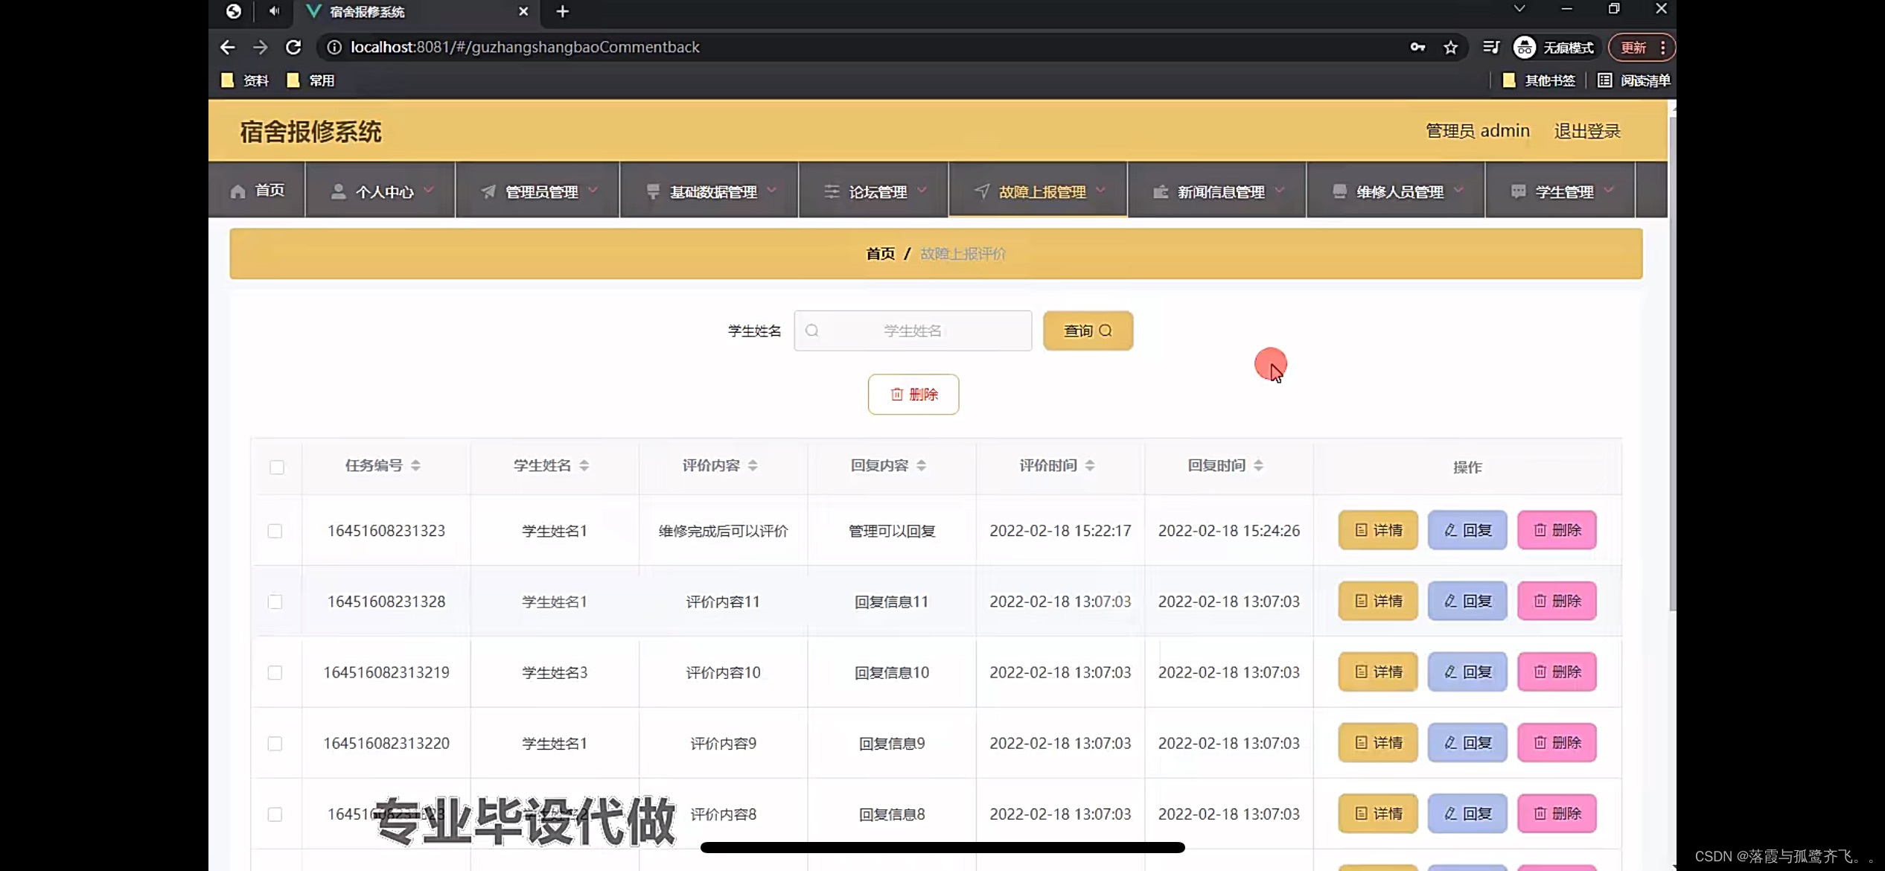Expand the 个人中心 menu
This screenshot has width=1885, height=871.
coord(380,191)
